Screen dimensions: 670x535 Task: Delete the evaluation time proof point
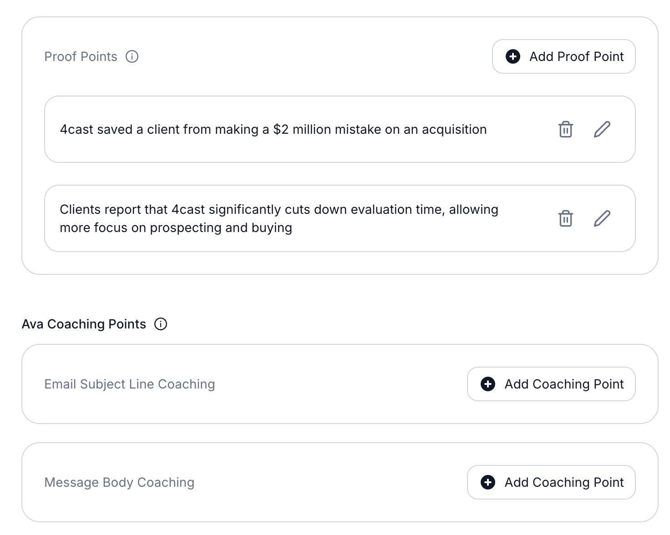565,218
